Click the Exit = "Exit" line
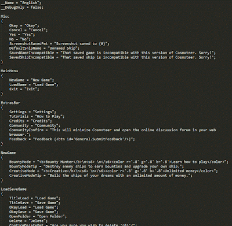Image resolution: width=232 pixels, height=226 pixels. pos(24,89)
